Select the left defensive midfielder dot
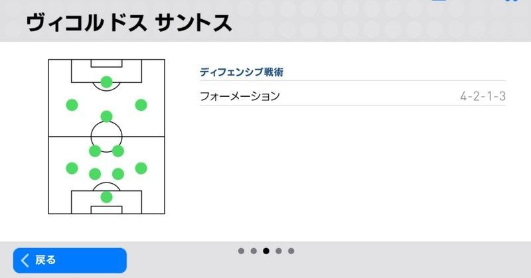Viewport: 531px width, 278px height. 95,151
